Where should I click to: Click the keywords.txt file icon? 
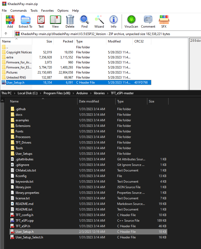pos(12,181)
